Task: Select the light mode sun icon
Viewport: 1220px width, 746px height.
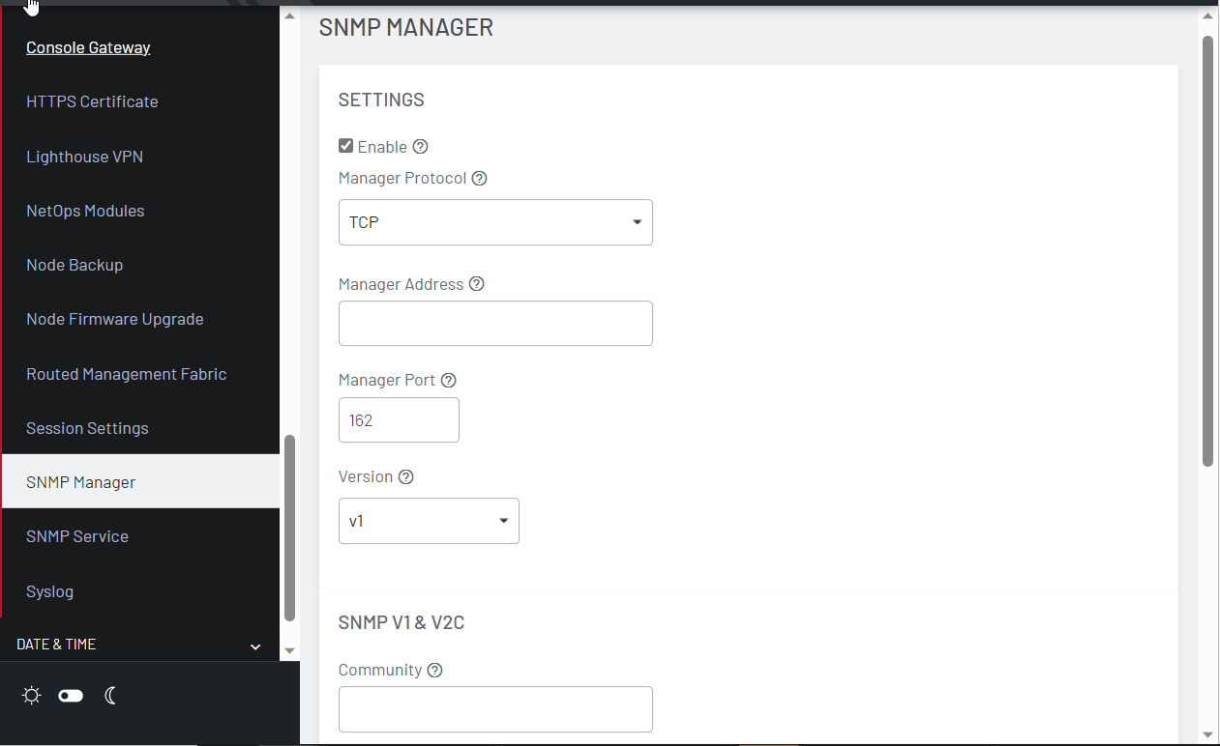Action: coord(31,695)
